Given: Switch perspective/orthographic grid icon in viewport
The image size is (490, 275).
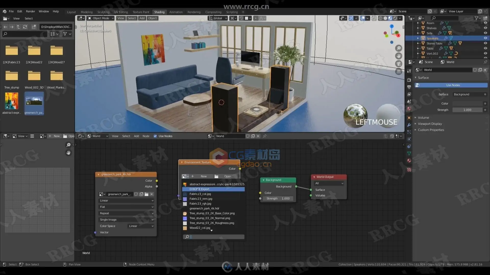Looking at the screenshot, I should (x=398, y=72).
